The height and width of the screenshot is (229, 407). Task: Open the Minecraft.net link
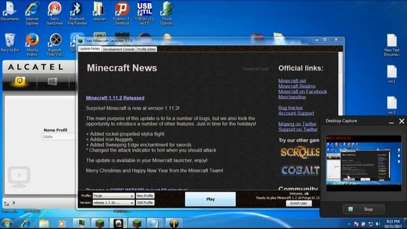point(292,81)
